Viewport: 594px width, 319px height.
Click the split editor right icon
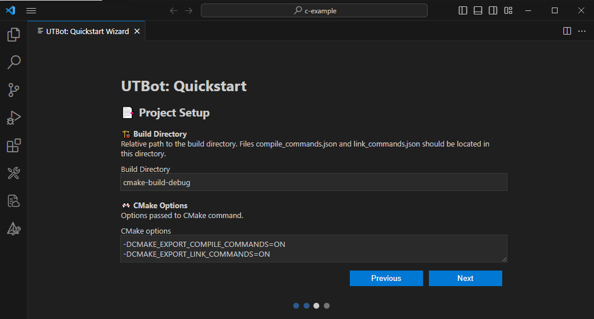[x=567, y=31]
